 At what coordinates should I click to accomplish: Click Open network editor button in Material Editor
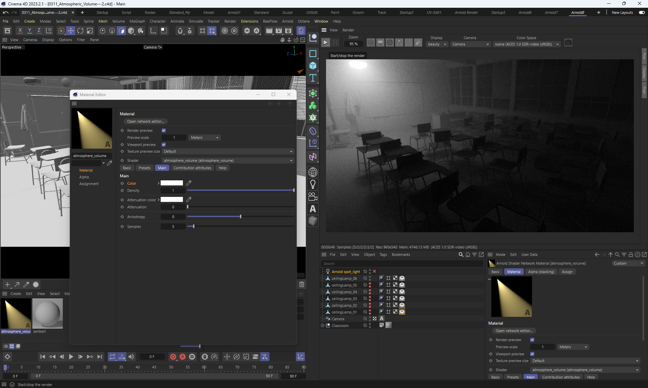tap(145, 121)
